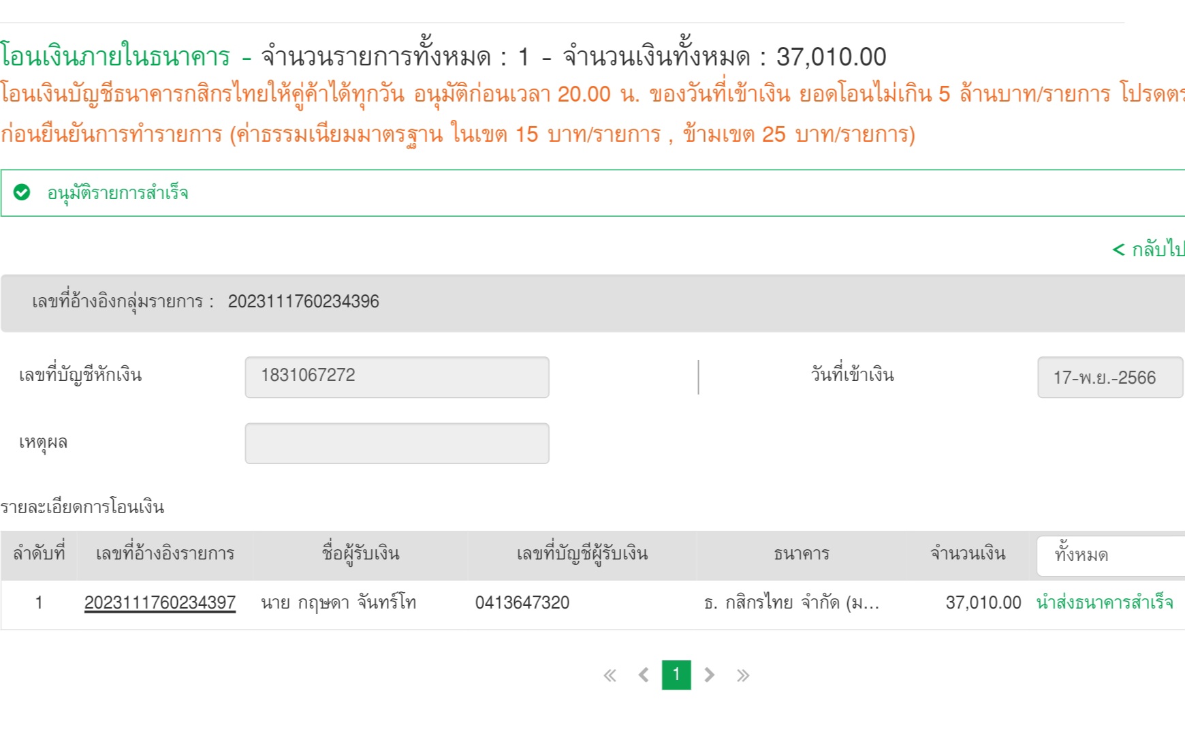1185x736 pixels.
Task: Click the next page arrow in pagination
Action: pos(709,675)
